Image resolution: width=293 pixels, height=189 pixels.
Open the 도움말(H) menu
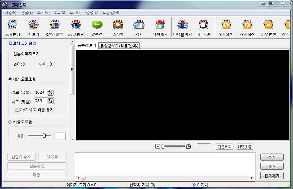111,13
